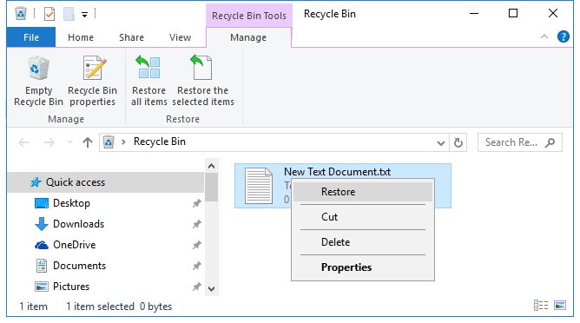Click the Downloads pin icon
The height and width of the screenshot is (323, 580).
click(x=197, y=224)
